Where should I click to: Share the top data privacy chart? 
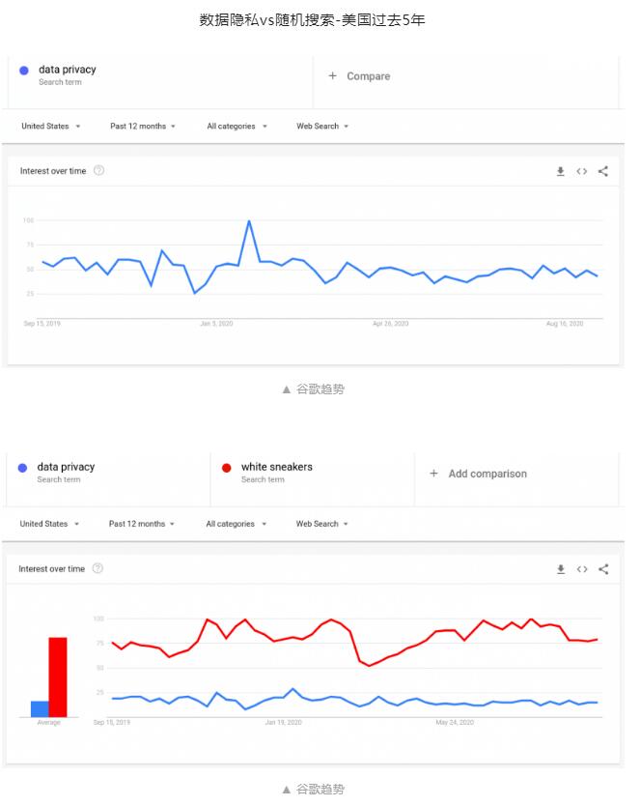click(603, 171)
